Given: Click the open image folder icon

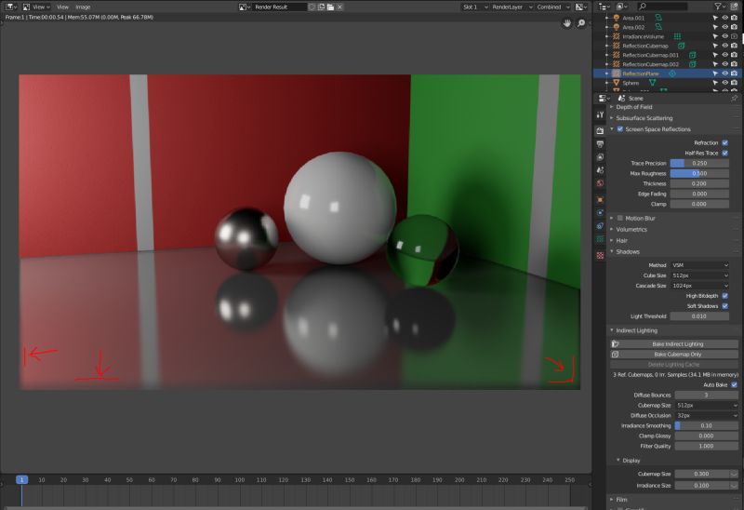Looking at the screenshot, I should (330, 7).
